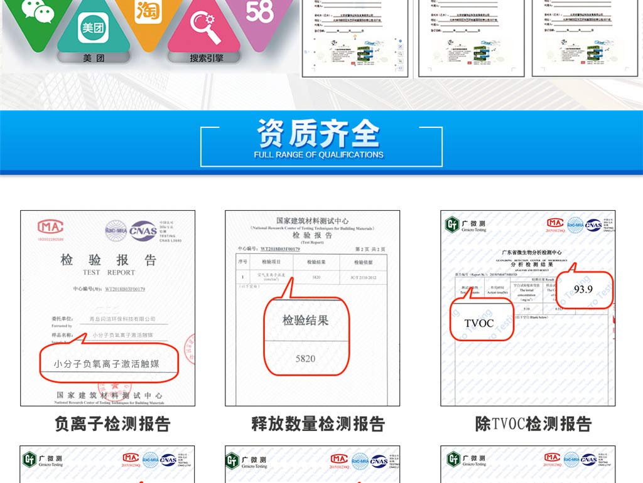This screenshot has height=483, width=643.
Task: Click the 美团 text label
Action: (x=94, y=58)
